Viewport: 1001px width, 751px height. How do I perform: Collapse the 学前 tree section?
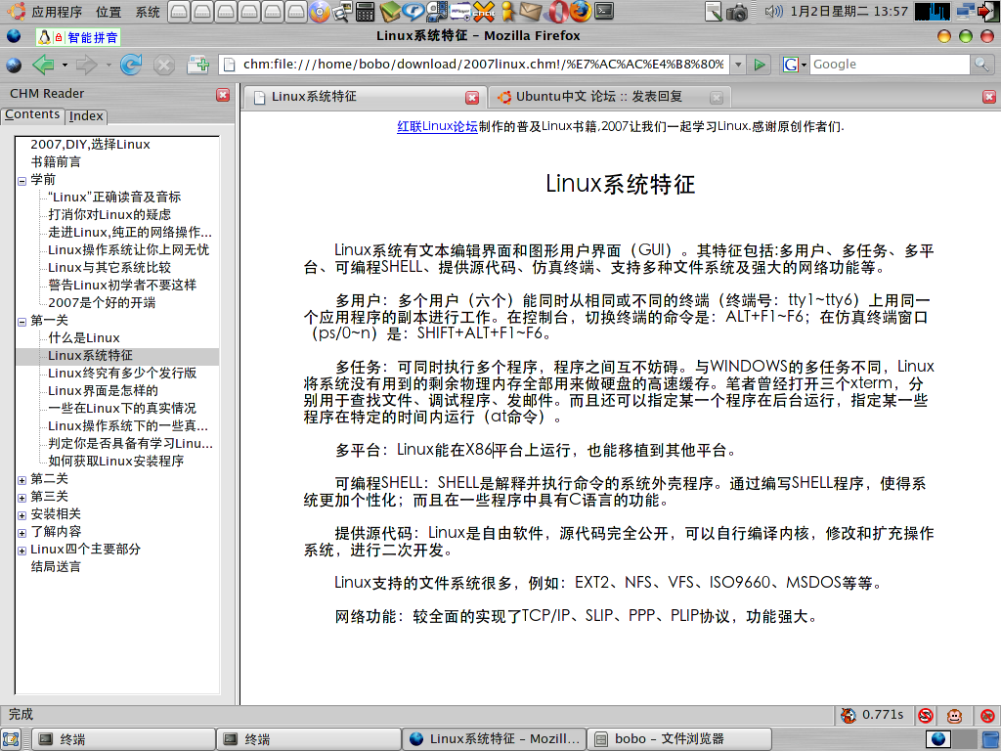[x=22, y=181]
